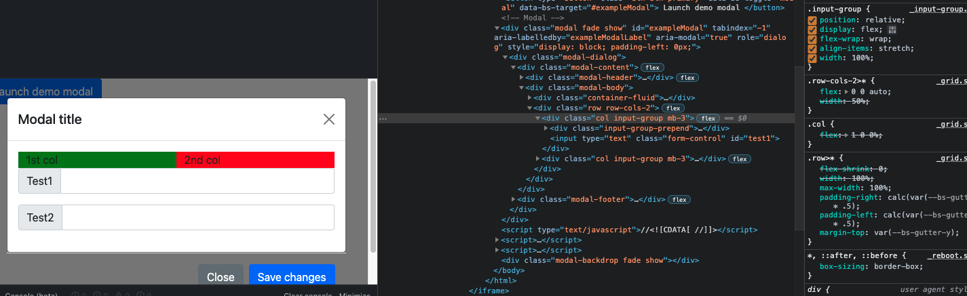Open _grid source link for .col rule
967x296 pixels.
pos(951,124)
